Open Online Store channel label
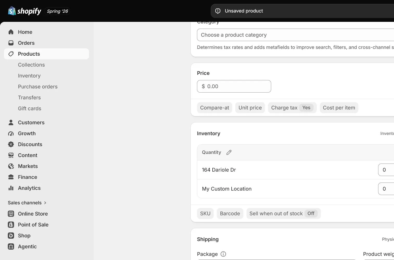The height and width of the screenshot is (260, 394). tap(33, 214)
